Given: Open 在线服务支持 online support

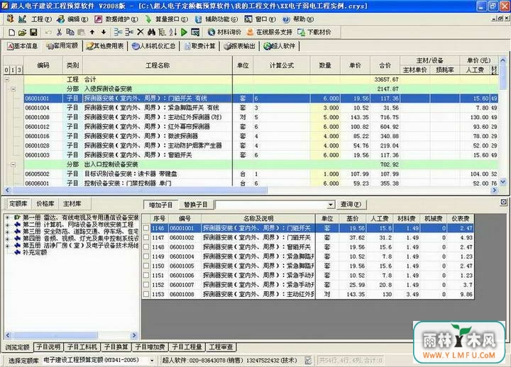Looking at the screenshot, I should click(x=270, y=32).
